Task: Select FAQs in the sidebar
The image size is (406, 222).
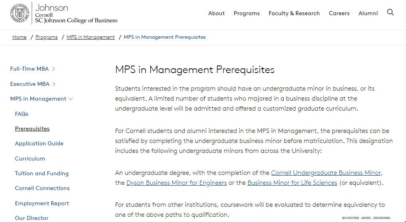Action: tap(22, 114)
